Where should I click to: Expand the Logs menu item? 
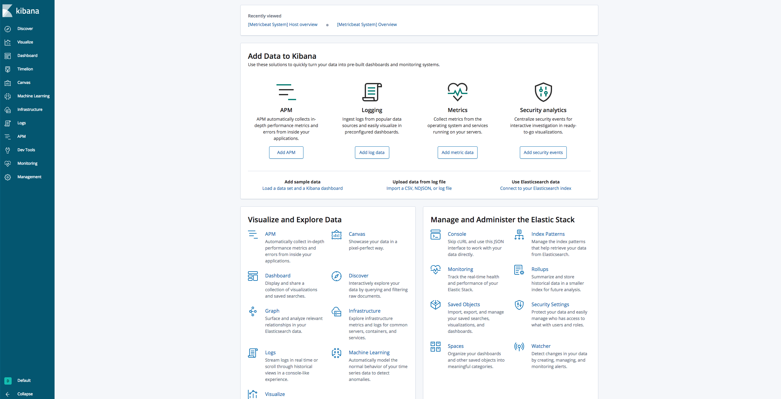coord(21,123)
